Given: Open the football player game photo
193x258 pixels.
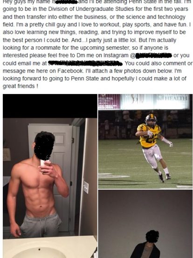Looking at the screenshot, I should tap(145, 141).
